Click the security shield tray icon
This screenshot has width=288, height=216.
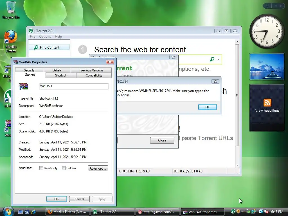coord(238,211)
